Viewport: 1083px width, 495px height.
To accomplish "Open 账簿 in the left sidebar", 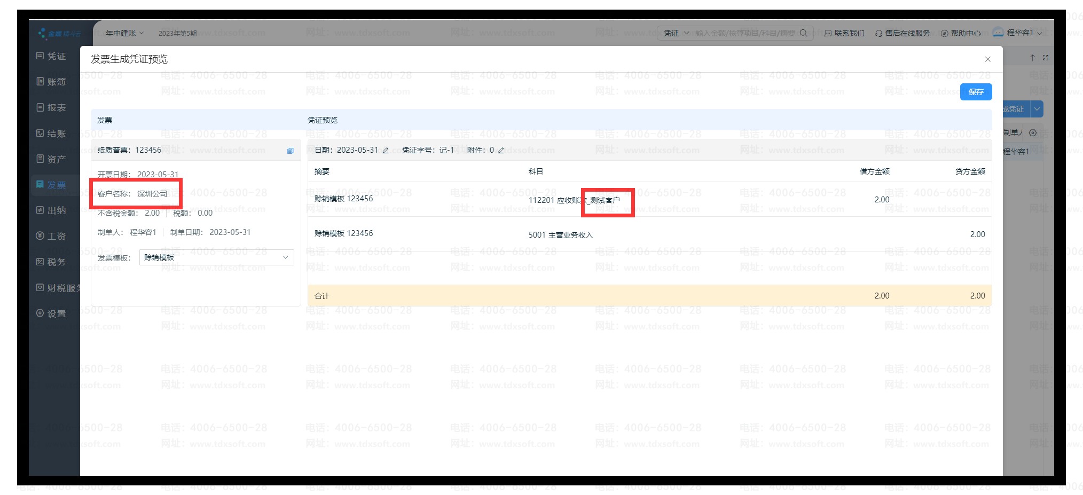I will (x=51, y=82).
